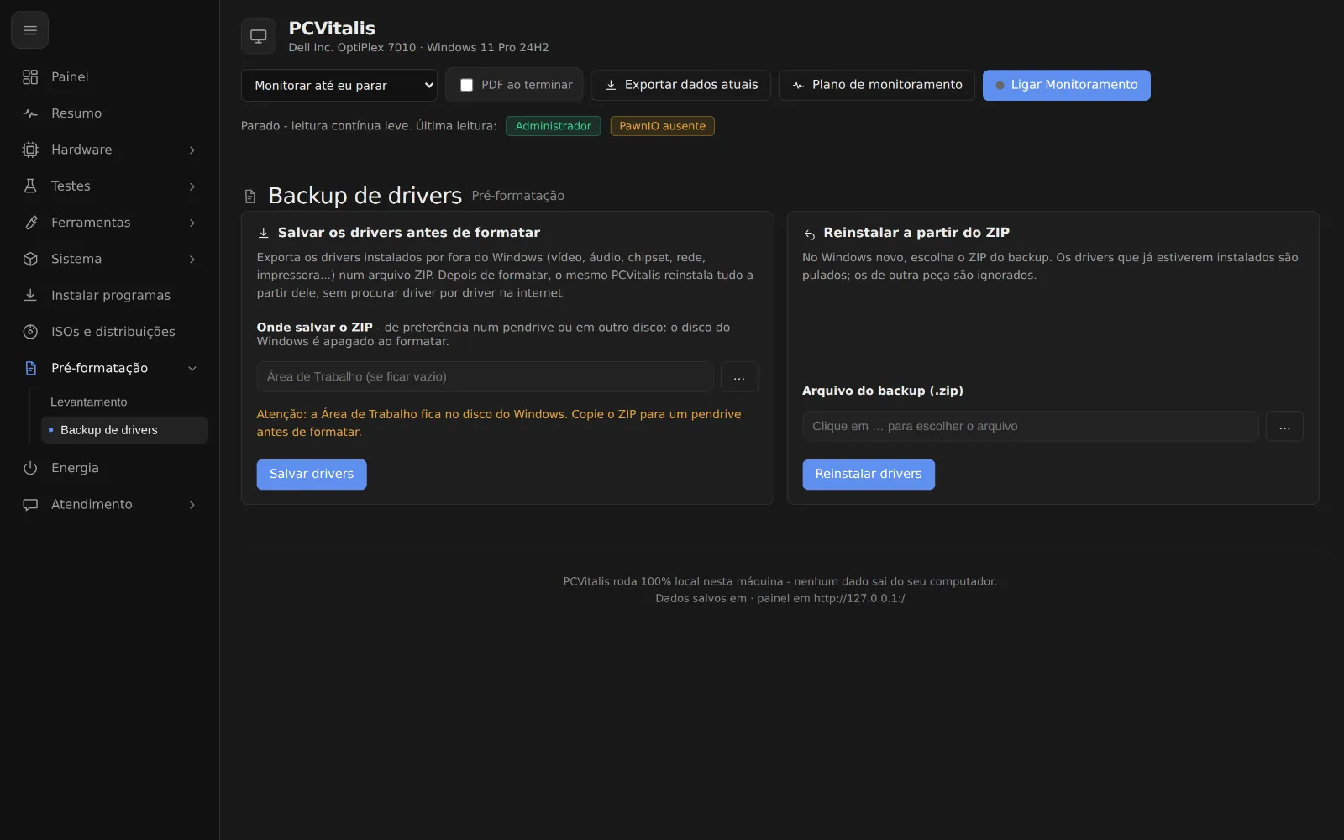This screenshot has height=840, width=1344.
Task: Click the Salvar drivers button
Action: point(312,475)
